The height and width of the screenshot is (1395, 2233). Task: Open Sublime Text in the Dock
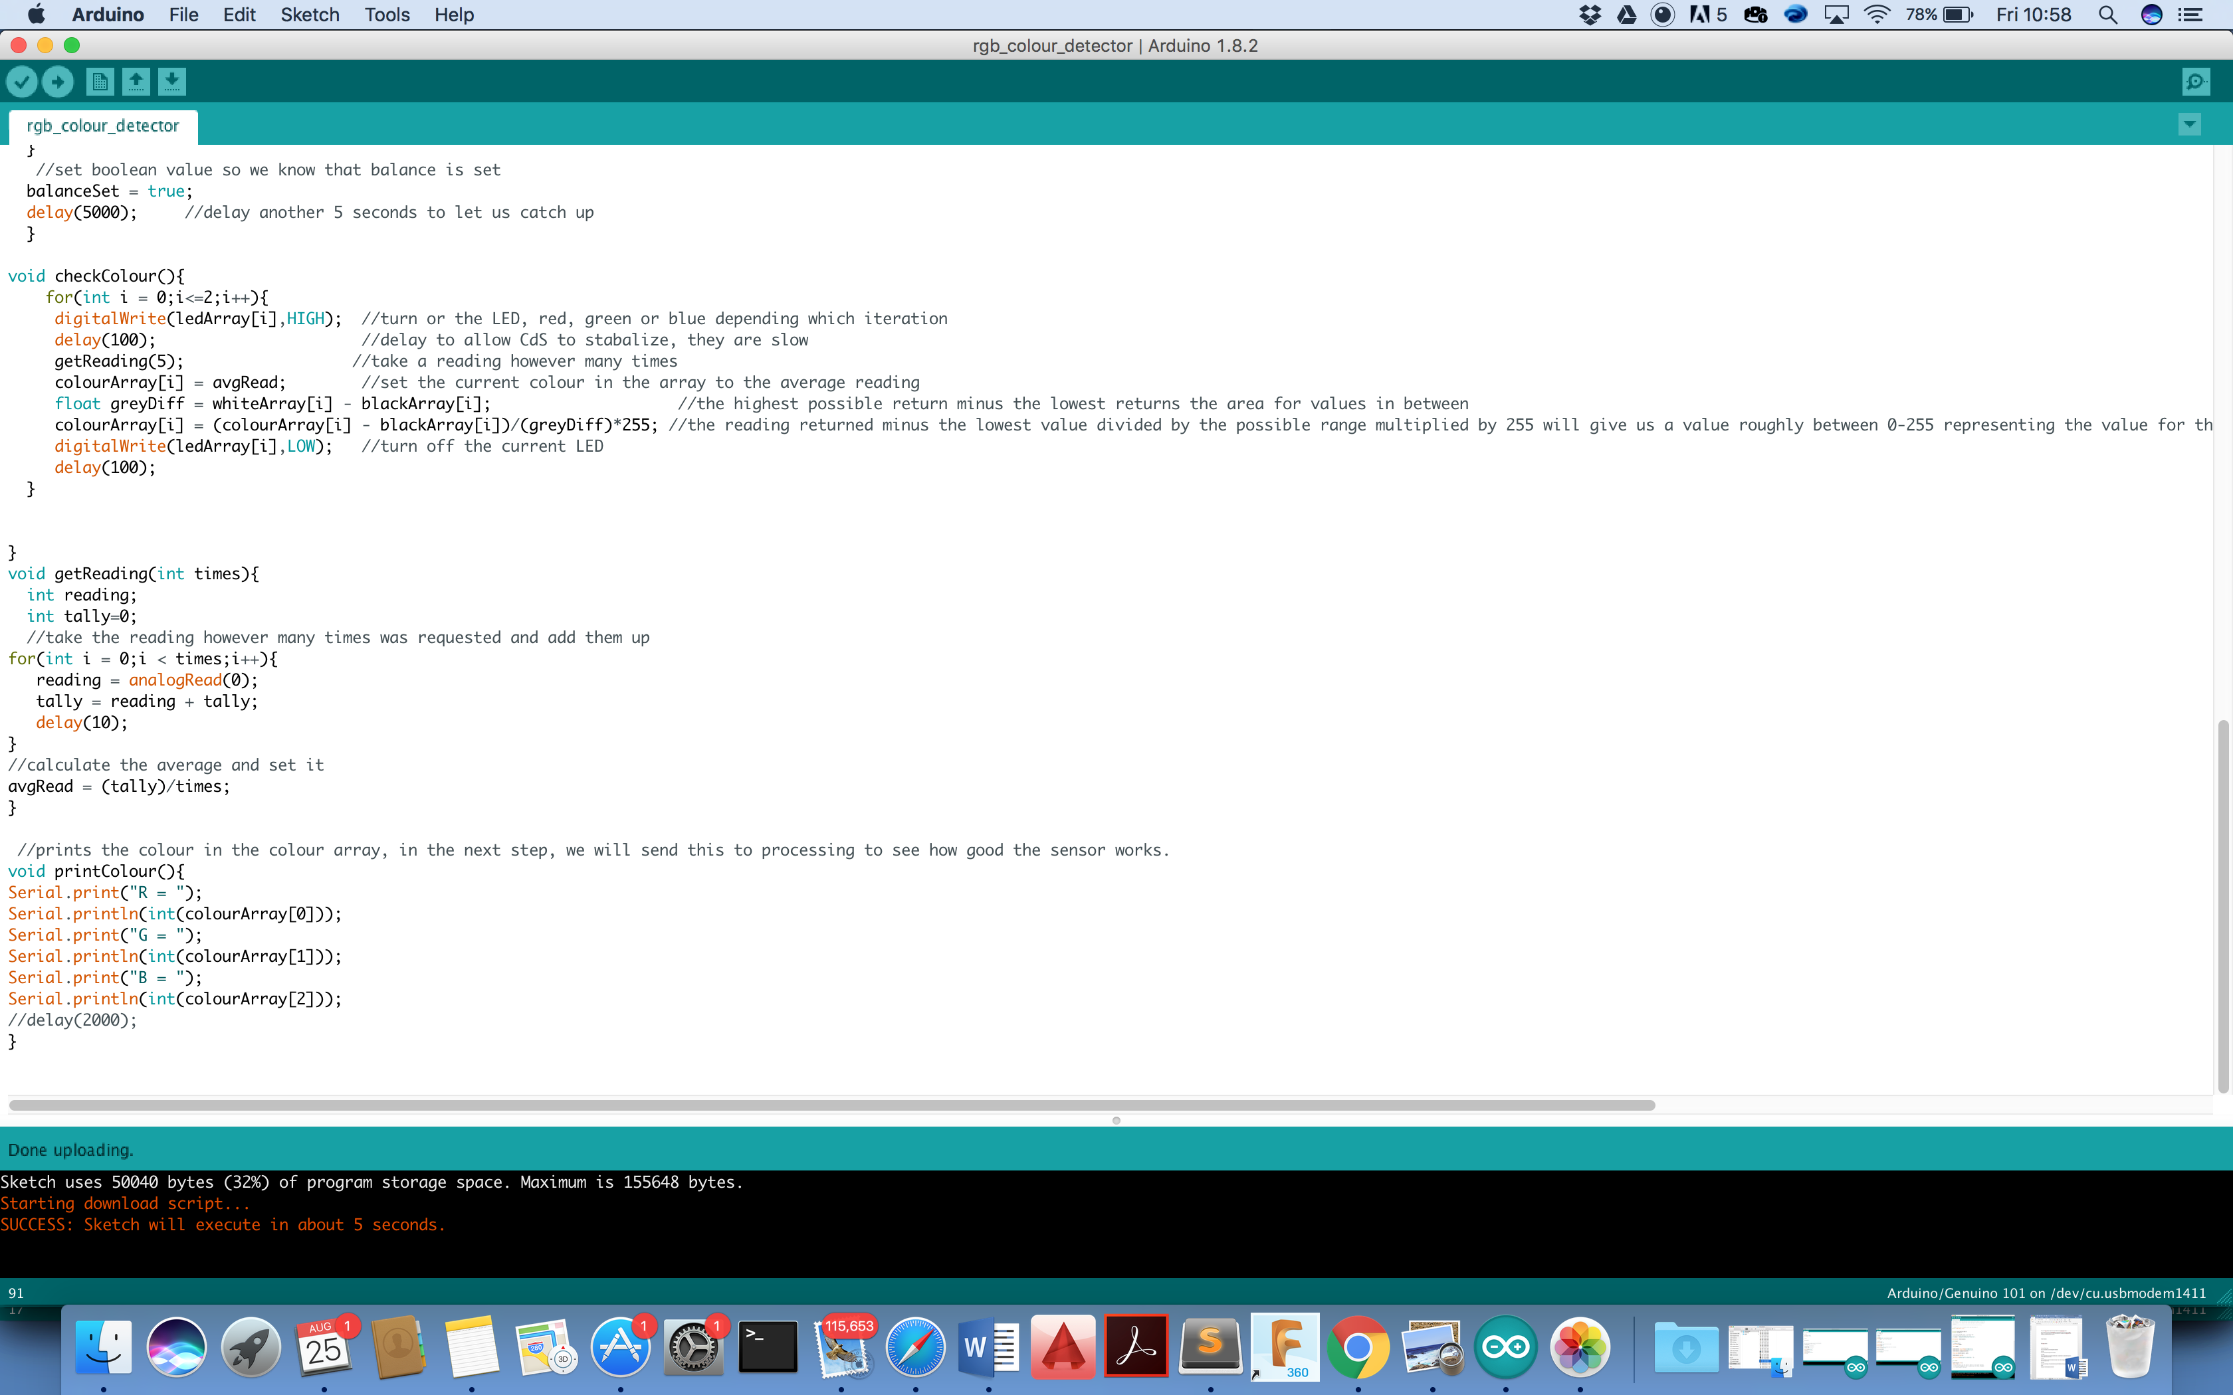coord(1211,1347)
